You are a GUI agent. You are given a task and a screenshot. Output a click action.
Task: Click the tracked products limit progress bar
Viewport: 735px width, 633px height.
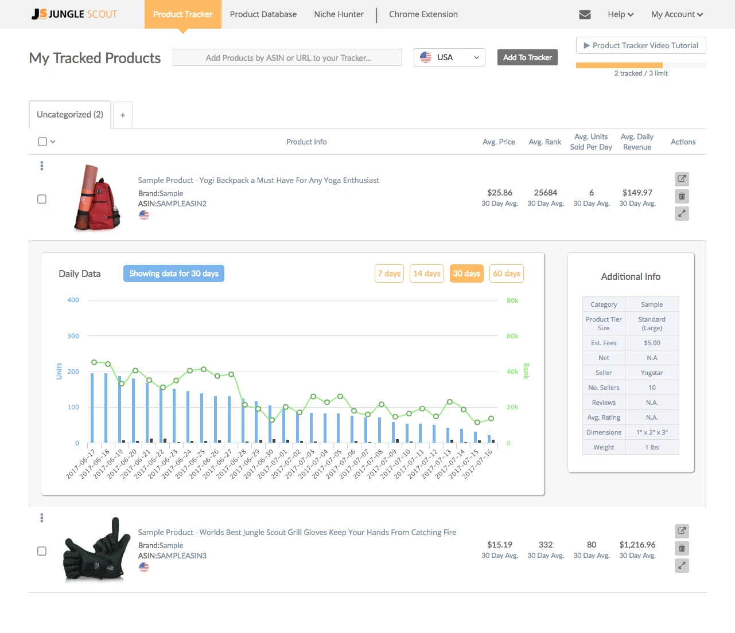click(x=641, y=65)
